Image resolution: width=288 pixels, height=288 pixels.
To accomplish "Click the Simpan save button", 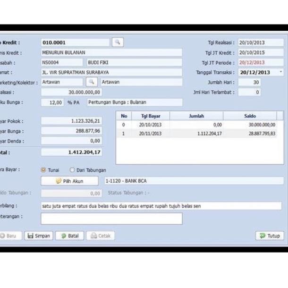I will 39,236.
